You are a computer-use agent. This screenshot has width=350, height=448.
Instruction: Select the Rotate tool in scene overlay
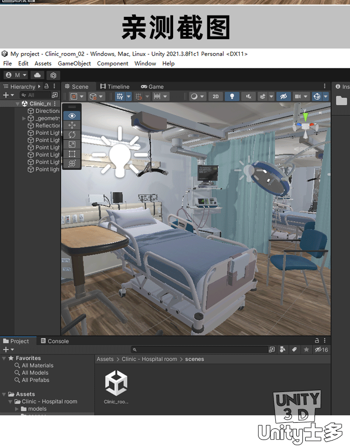pos(72,135)
